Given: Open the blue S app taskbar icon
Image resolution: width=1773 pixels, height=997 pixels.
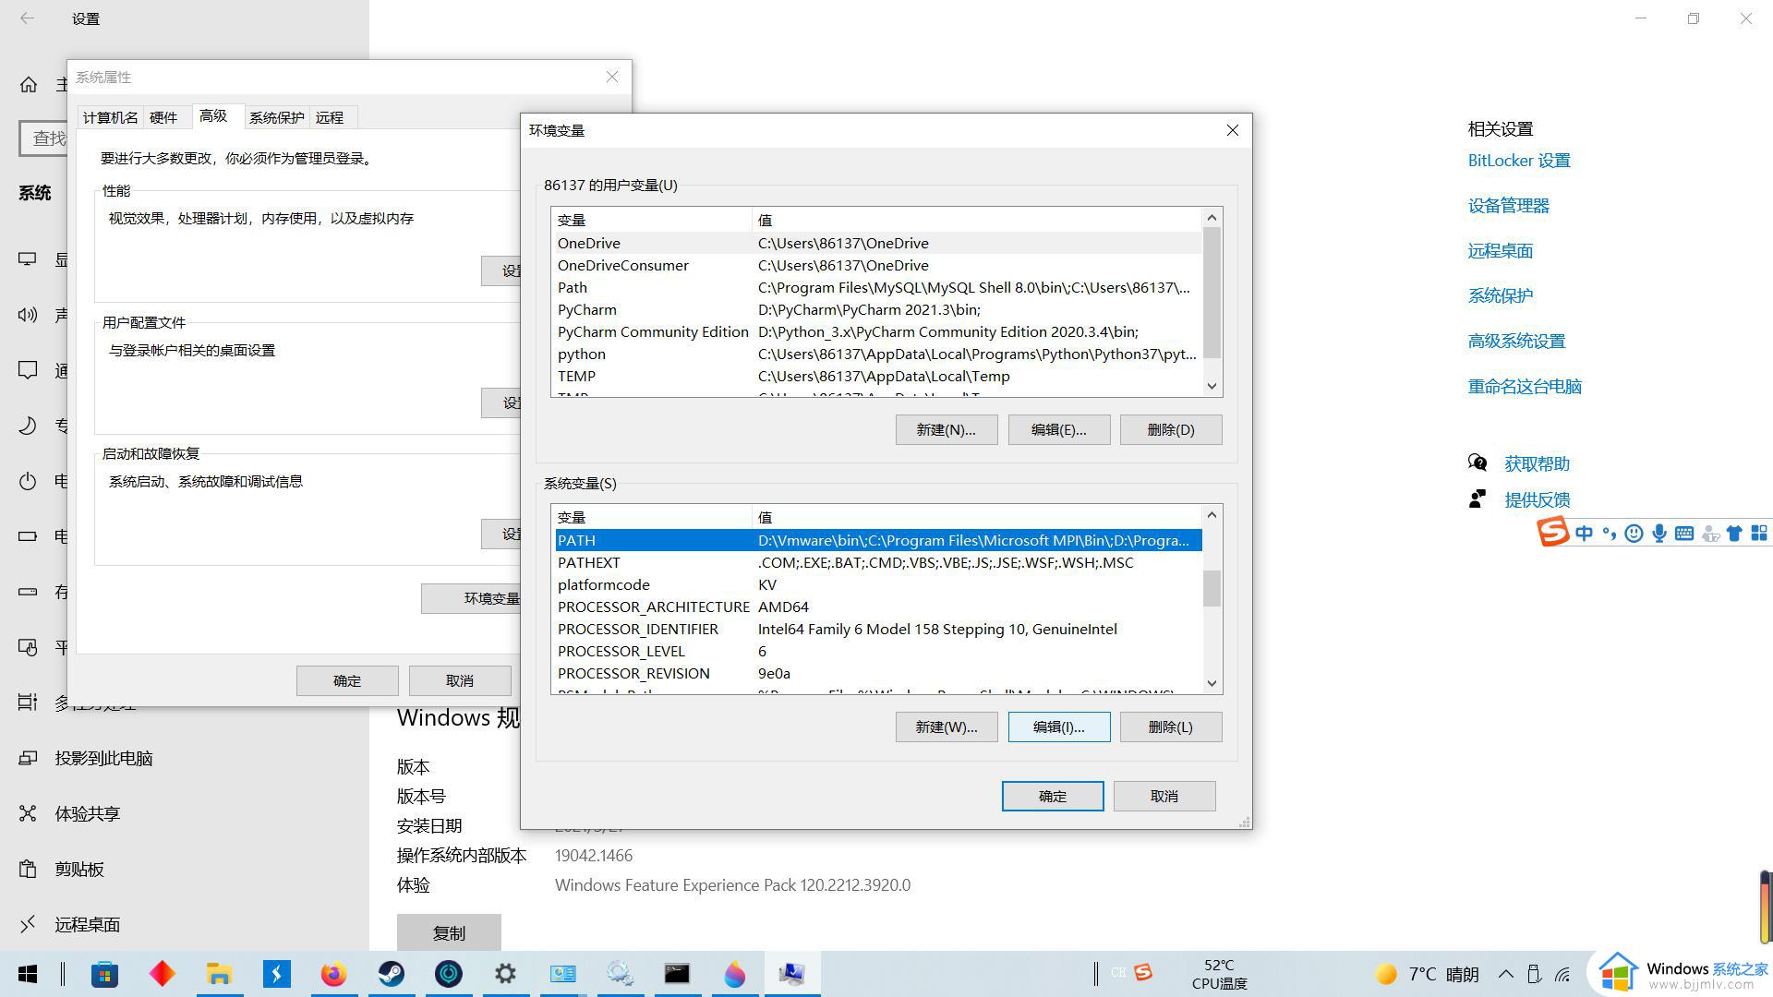Looking at the screenshot, I should coord(276,974).
